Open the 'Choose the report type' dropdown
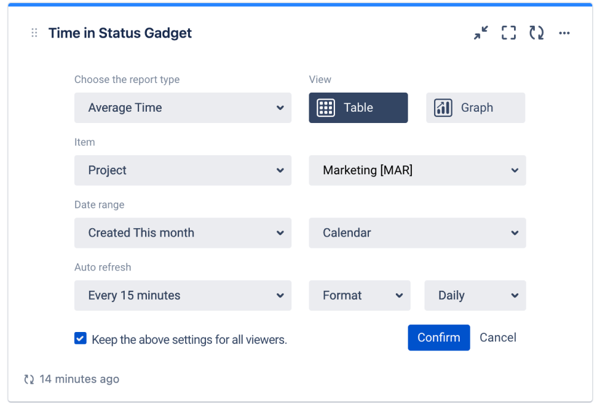This screenshot has width=597, height=415. tap(183, 107)
